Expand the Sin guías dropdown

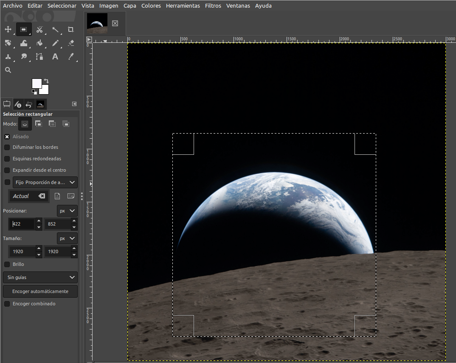(40, 277)
